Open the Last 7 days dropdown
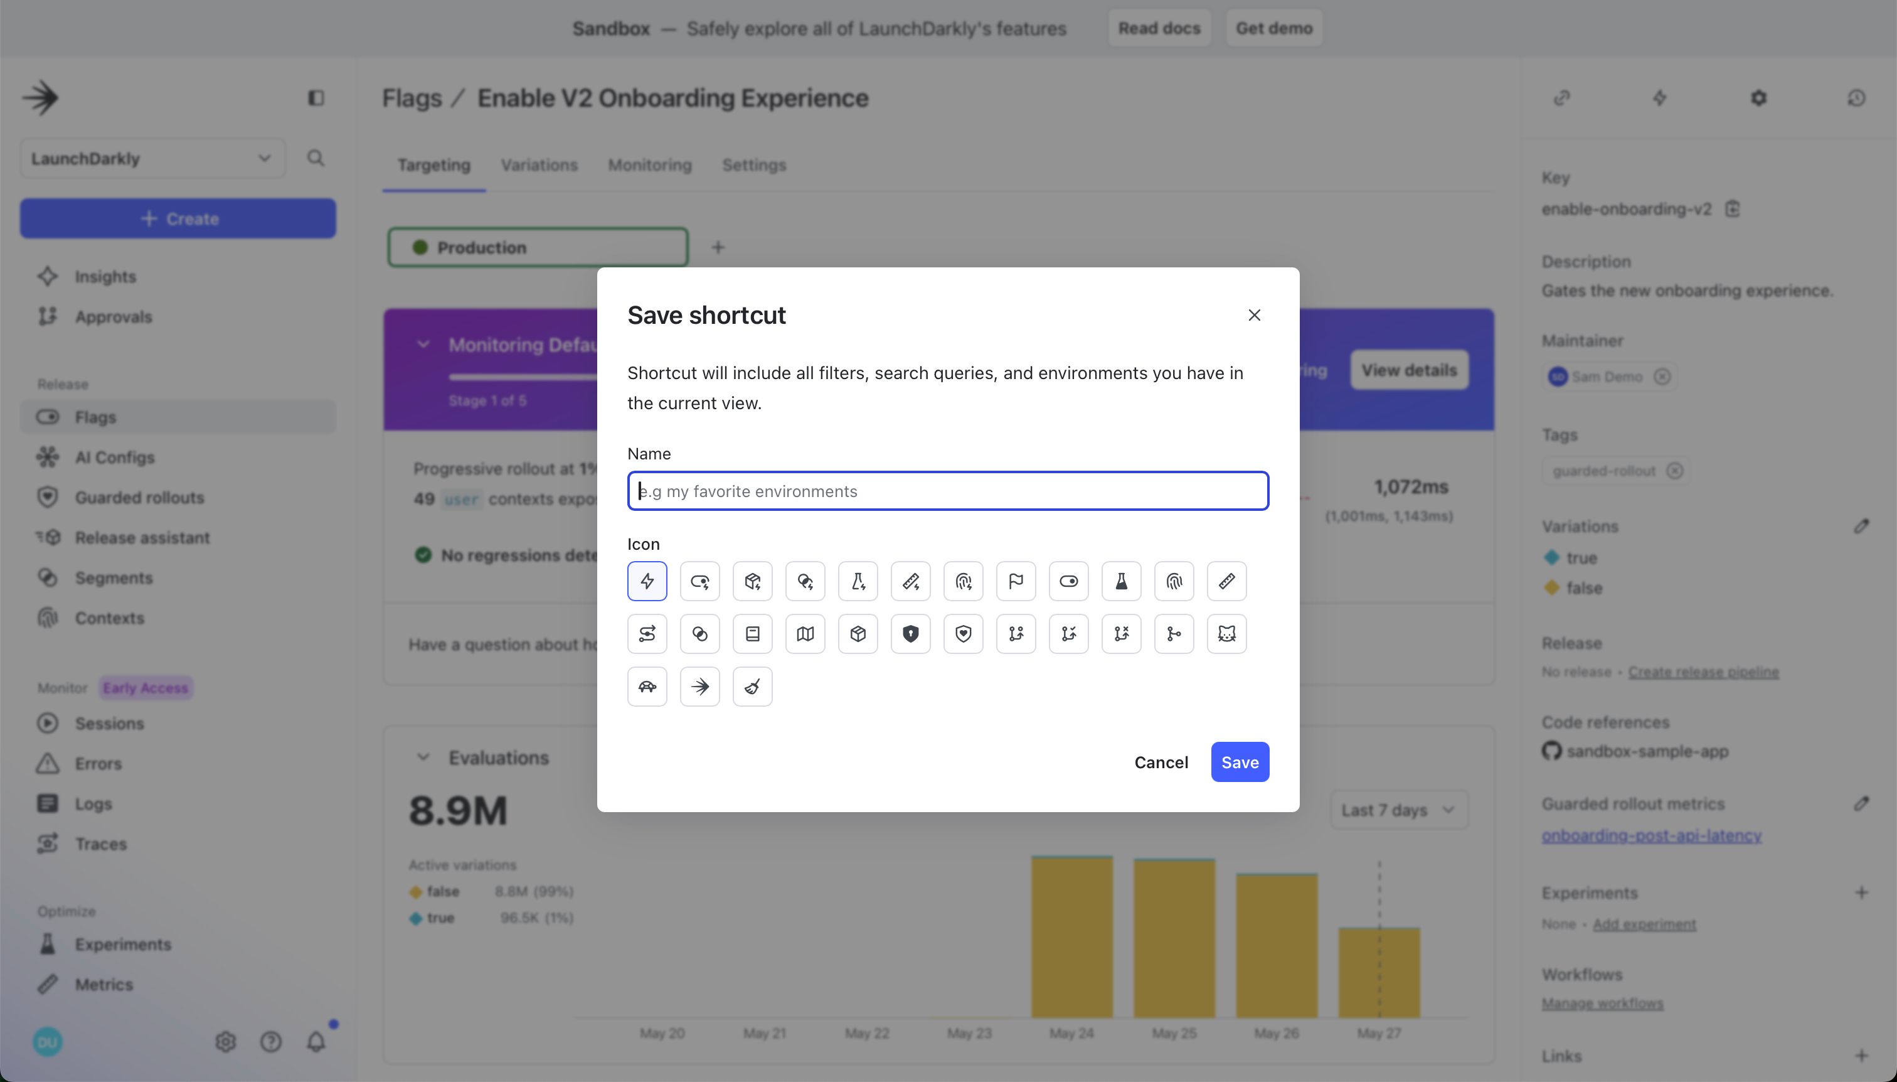 (x=1399, y=810)
